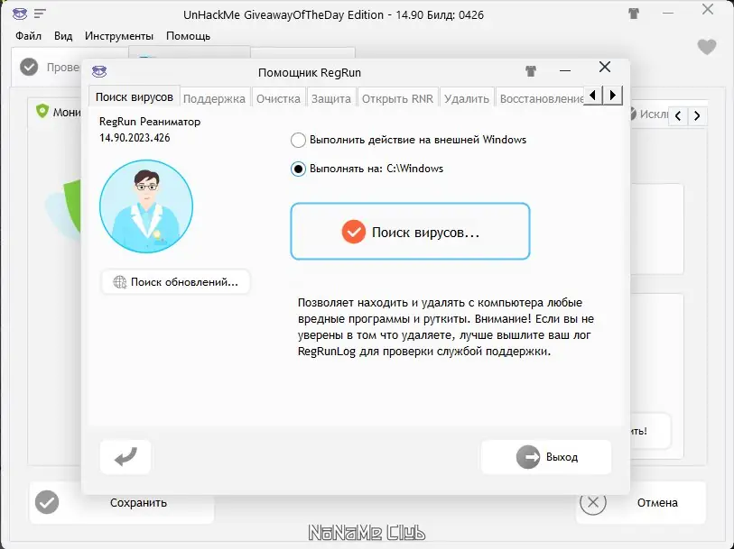The image size is (734, 549).
Task: Click the "RegRun Реаниматор" label
Action: tap(150, 122)
